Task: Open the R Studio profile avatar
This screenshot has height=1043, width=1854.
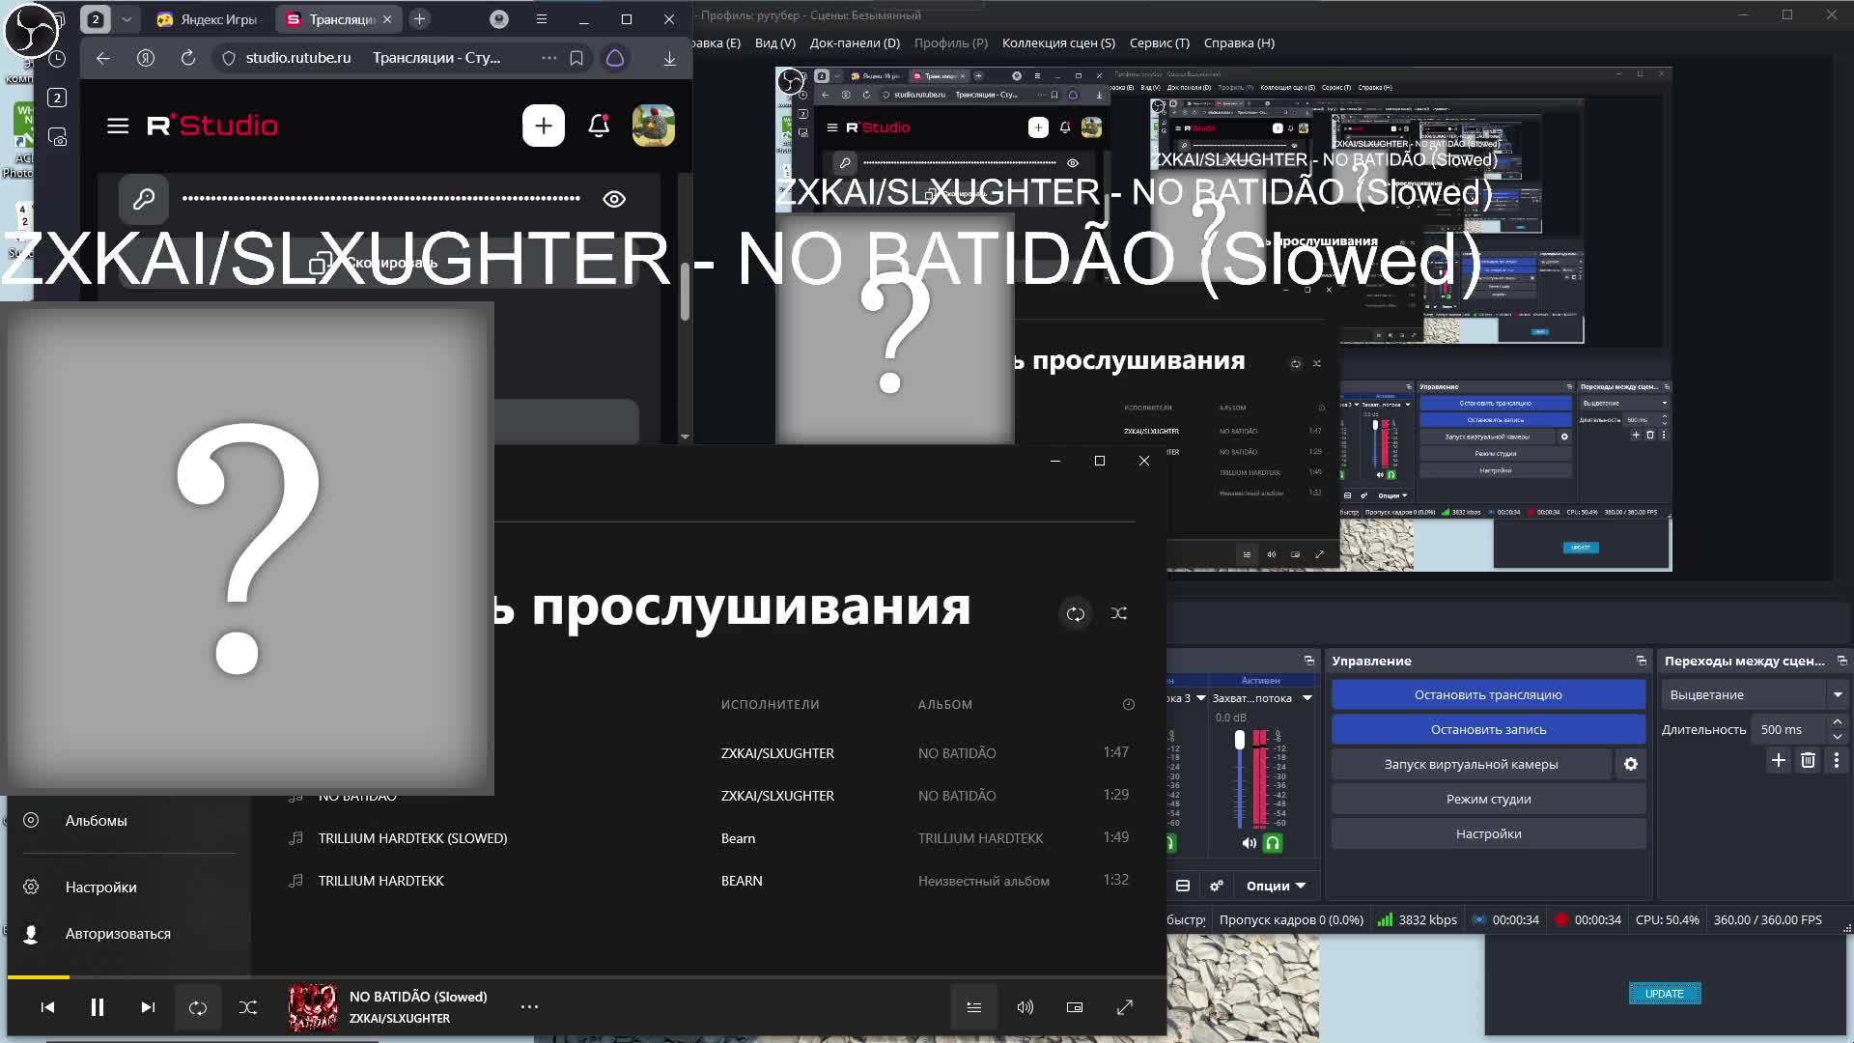Action: click(654, 126)
